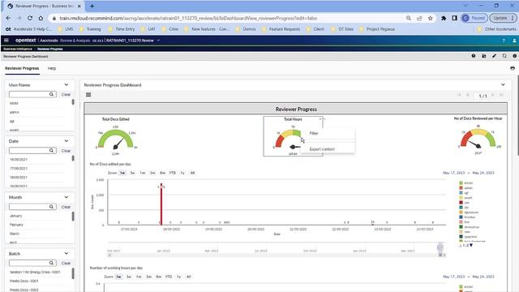Click the Update button in Chrome
This screenshot has width=519, height=292.
pos(500,18)
